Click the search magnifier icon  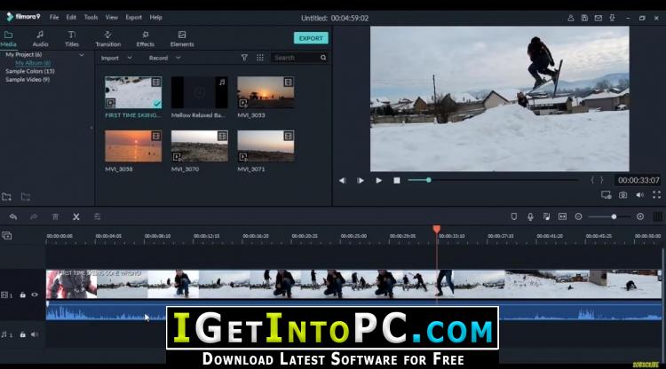pos(323,58)
